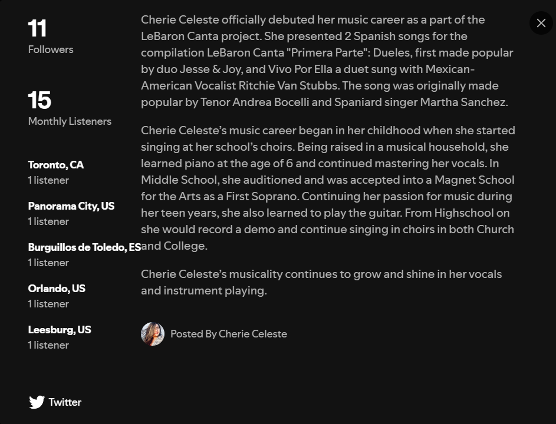556x424 pixels.
Task: Close the artist bio overlay
Action: click(x=541, y=24)
